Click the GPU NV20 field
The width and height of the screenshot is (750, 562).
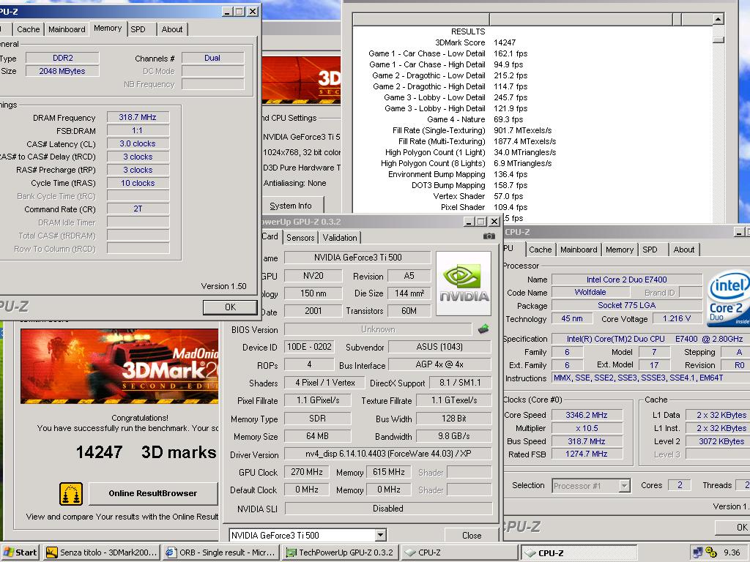(313, 276)
